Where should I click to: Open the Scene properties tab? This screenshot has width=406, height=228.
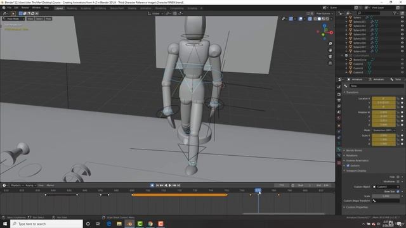point(339,112)
